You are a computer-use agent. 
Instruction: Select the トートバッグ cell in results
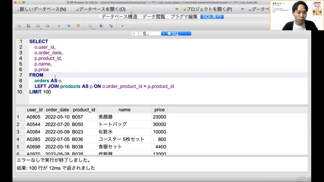pos(124,124)
